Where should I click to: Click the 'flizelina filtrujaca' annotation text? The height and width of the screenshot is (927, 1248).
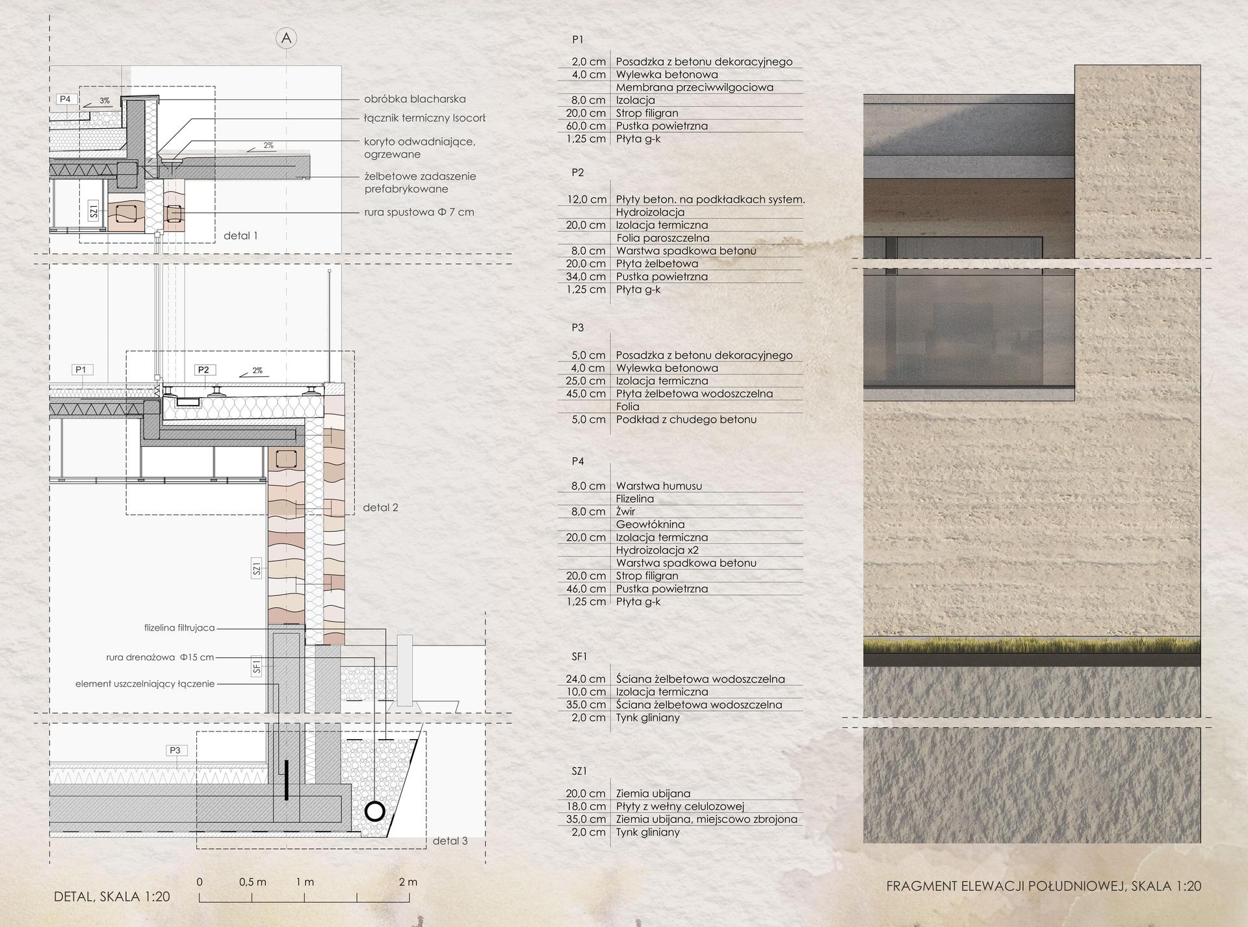tap(179, 628)
